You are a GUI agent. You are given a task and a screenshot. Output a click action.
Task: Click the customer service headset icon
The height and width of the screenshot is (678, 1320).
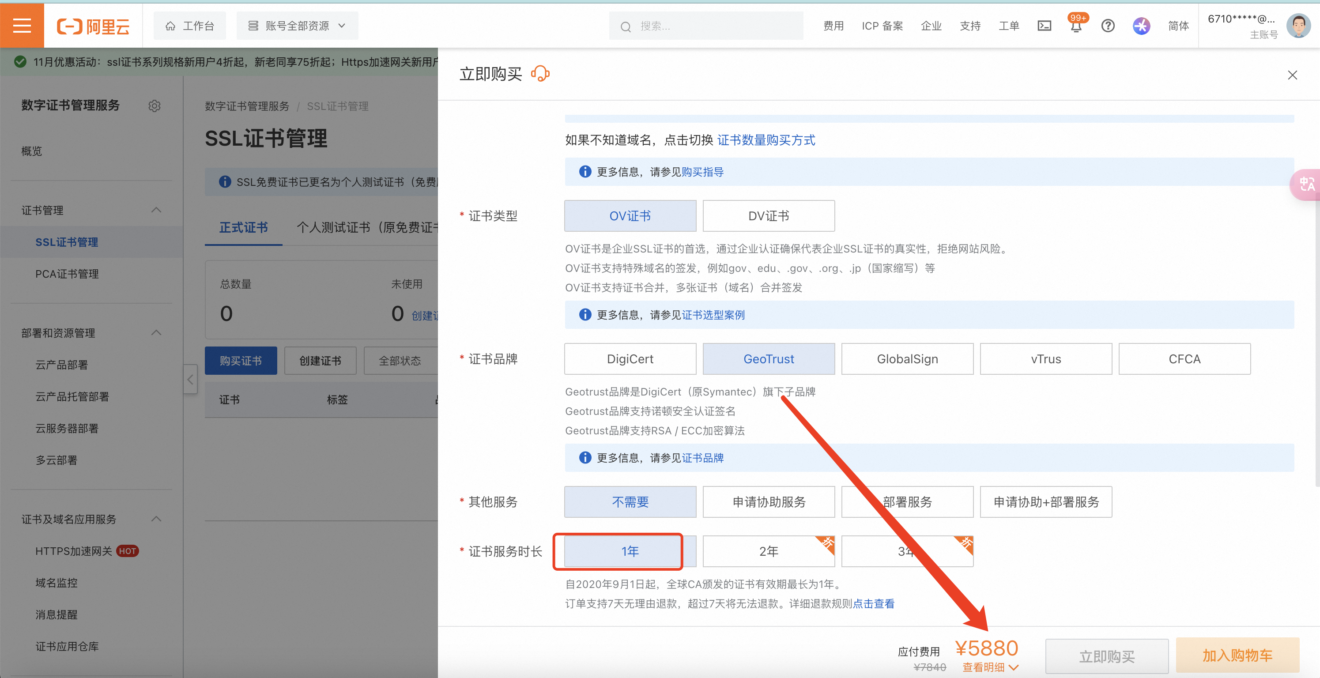[540, 74]
